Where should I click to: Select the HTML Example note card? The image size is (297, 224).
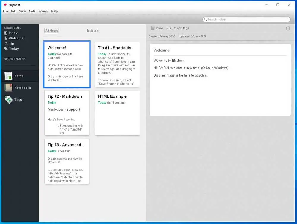click(117, 113)
